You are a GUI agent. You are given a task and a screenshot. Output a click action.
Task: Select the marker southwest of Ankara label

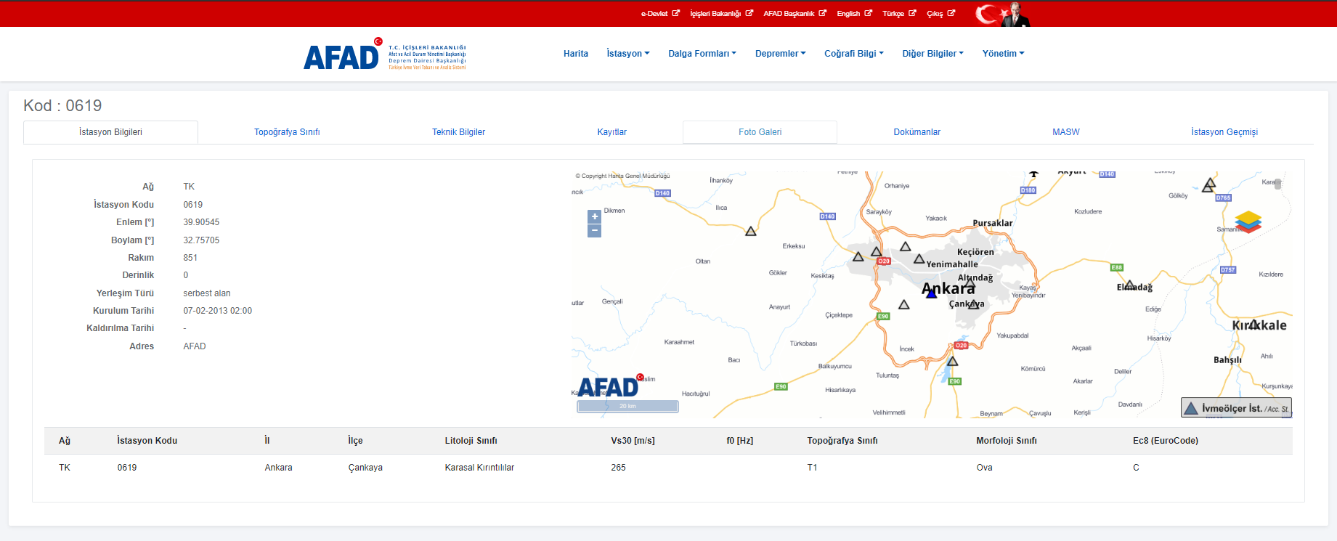point(904,304)
